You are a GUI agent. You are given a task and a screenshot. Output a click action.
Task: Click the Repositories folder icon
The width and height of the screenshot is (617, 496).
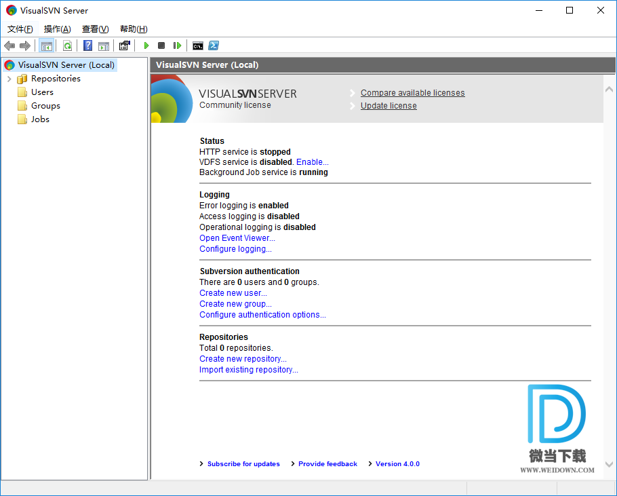click(x=22, y=79)
